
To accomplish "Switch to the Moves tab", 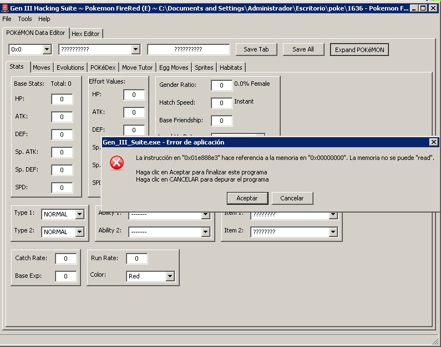I will 42,68.
